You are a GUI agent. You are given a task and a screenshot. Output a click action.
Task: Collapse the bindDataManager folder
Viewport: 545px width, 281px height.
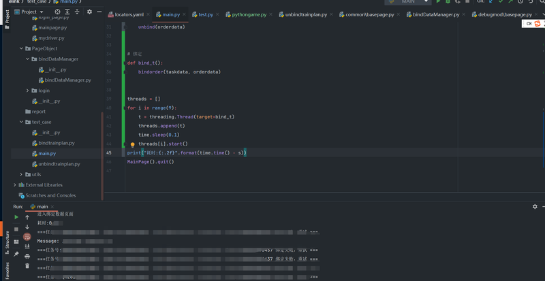click(x=28, y=59)
